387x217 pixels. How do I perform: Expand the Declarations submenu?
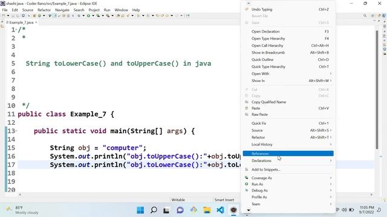tap(288, 161)
